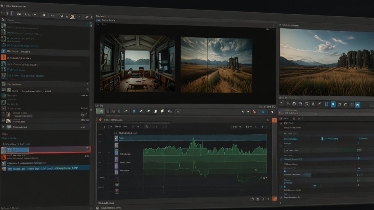Click the orange square button atop the timeline panel
This screenshot has width=374, height=210.
click(x=274, y=120)
